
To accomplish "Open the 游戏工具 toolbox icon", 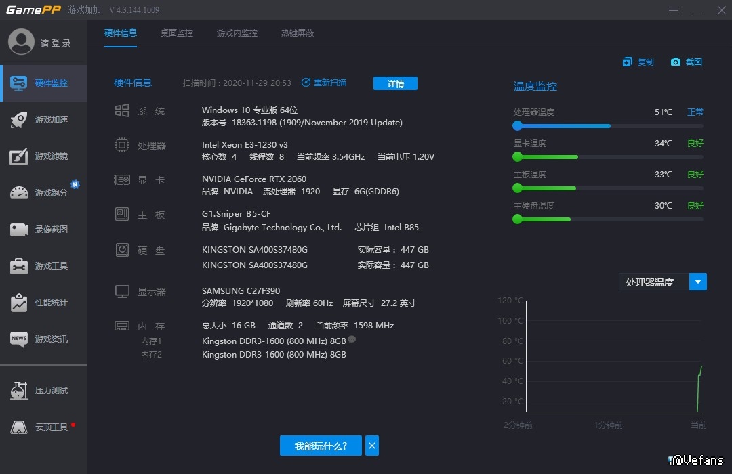I will (19, 266).
